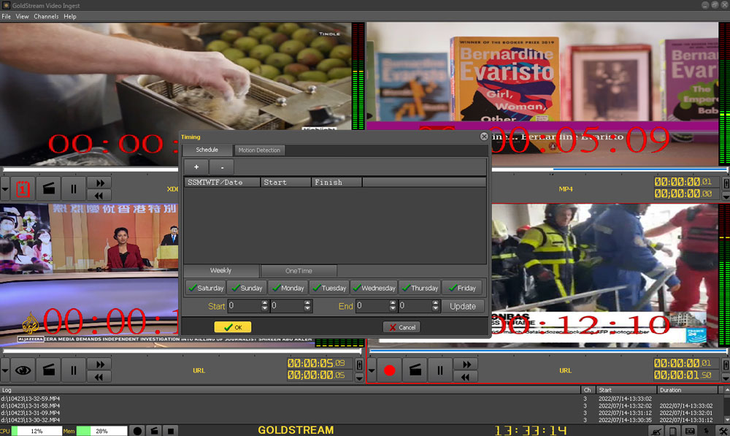Click the timecode lock icon, MP4 channel

726,183
